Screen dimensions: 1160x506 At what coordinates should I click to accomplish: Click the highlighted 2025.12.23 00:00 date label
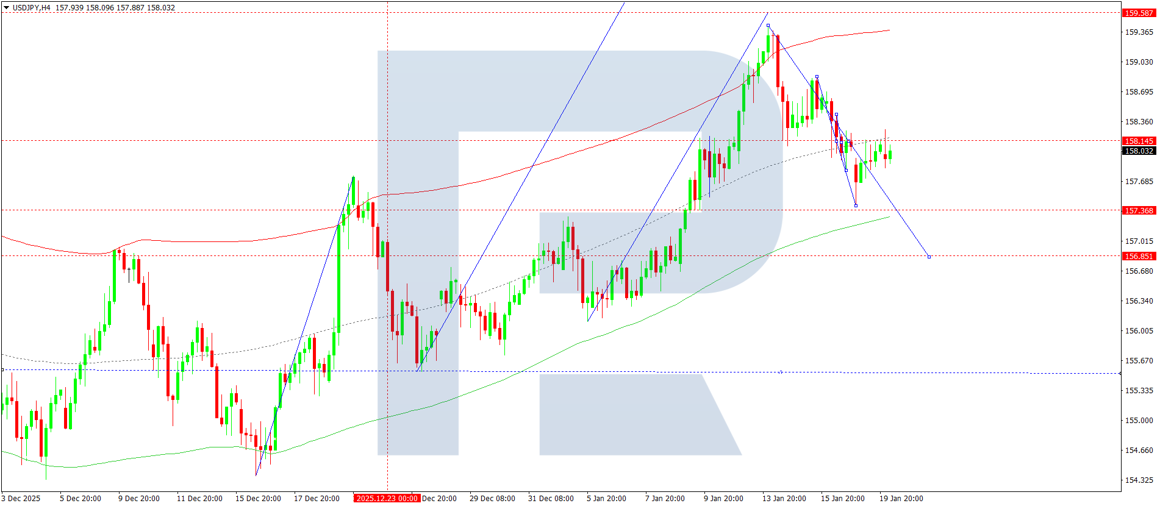tap(387, 499)
